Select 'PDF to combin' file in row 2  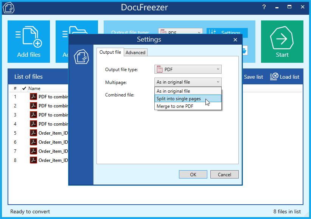point(53,106)
